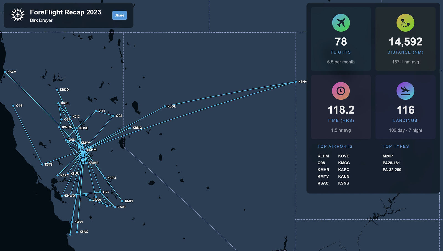443x251 pixels.
Task: Click the PA-32-260 aircraft type
Action: (392, 170)
